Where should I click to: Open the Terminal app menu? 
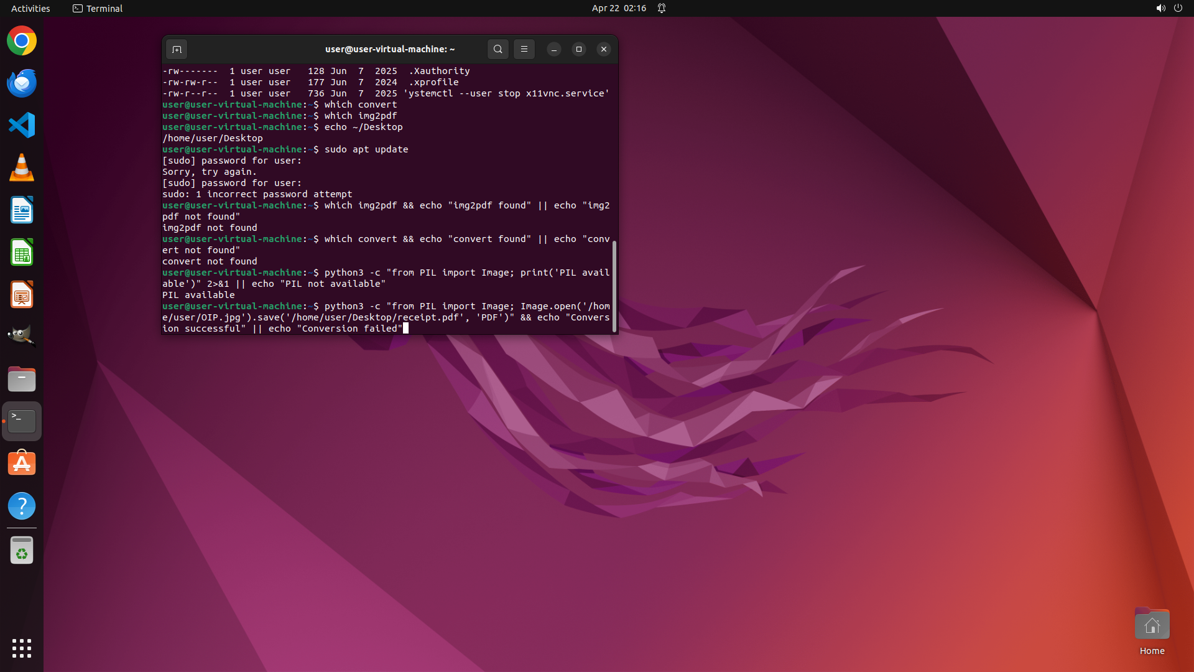click(x=98, y=8)
